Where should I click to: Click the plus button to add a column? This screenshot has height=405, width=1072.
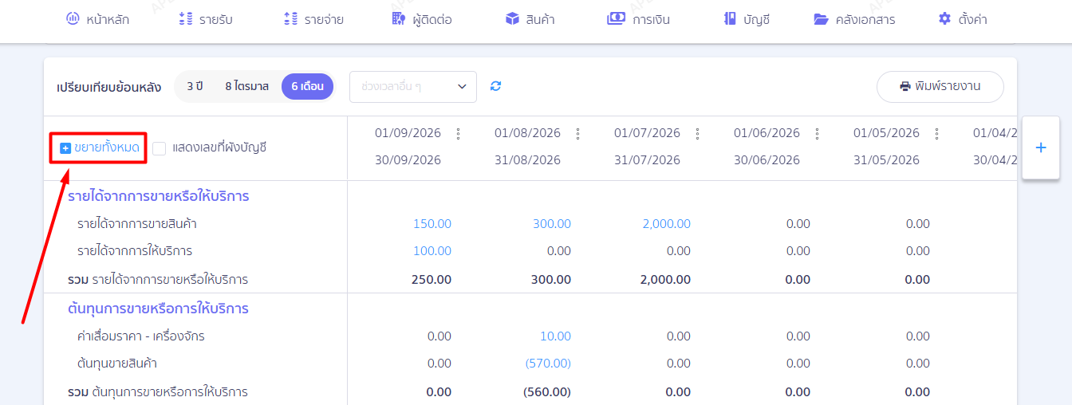click(x=1041, y=148)
